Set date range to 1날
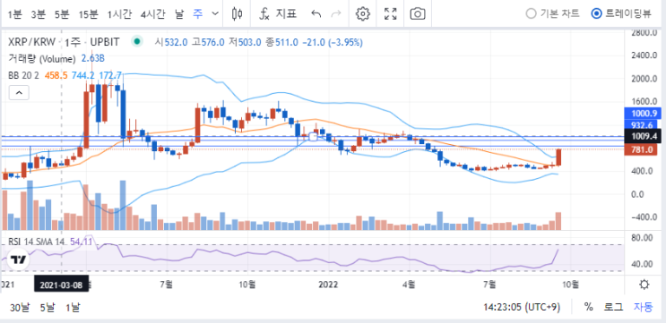 click(73, 307)
